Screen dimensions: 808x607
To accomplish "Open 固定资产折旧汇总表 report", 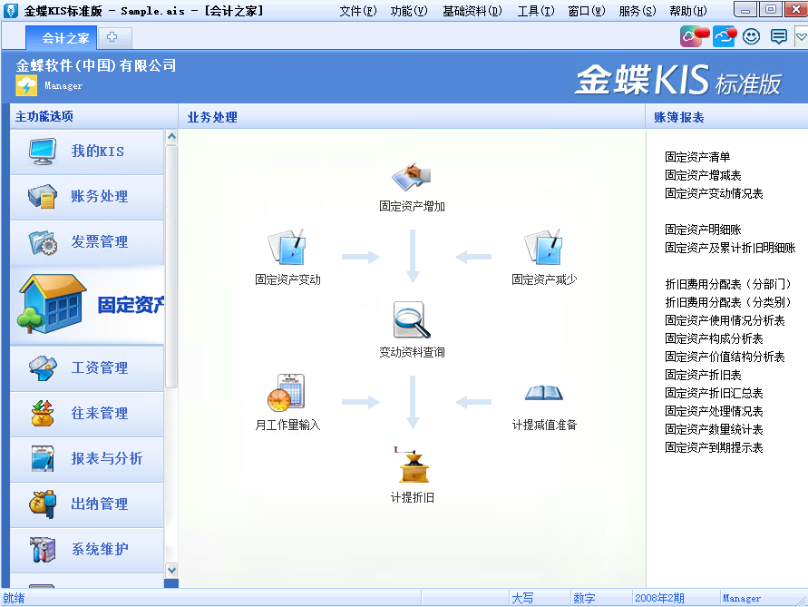I will 713,393.
